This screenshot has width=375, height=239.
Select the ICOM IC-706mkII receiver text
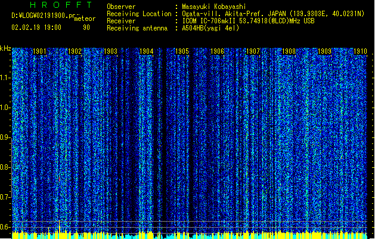coord(248,21)
